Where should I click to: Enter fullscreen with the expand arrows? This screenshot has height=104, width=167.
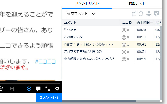point(47,89)
